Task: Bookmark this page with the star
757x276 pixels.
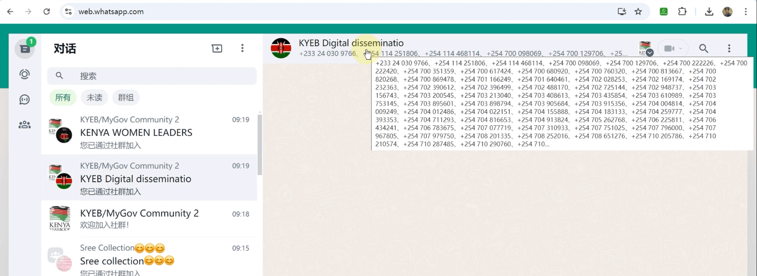Action: [638, 12]
